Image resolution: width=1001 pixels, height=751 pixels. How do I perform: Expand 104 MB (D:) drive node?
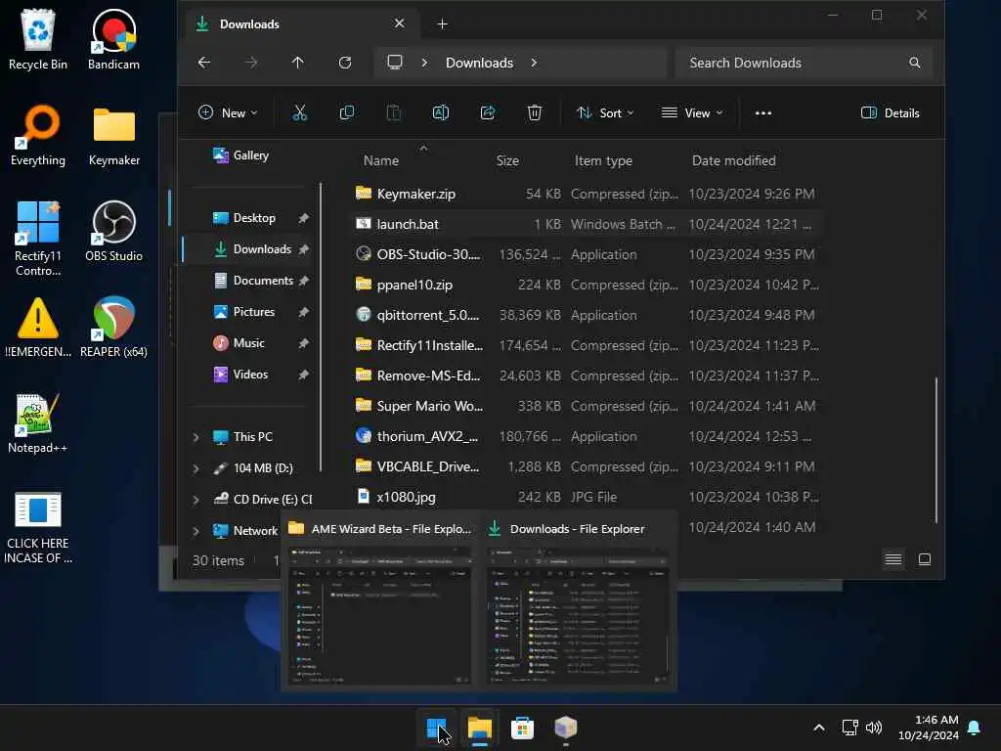point(196,468)
